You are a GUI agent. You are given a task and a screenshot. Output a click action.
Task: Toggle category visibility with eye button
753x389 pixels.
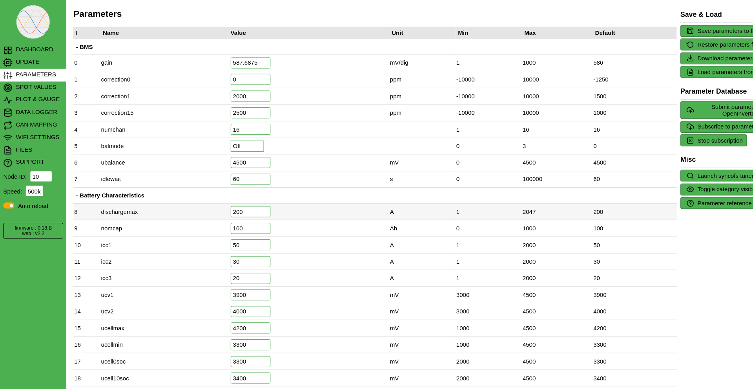tap(717, 190)
